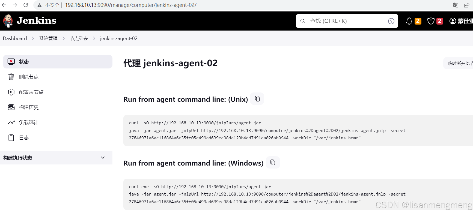
Task: Open 构建历史 sidebar item
Action: 58,107
